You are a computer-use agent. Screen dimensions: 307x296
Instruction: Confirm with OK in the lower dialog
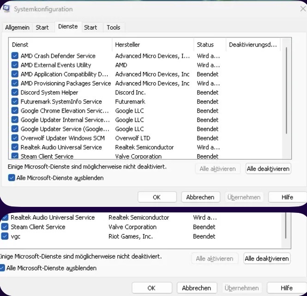(x=152, y=288)
